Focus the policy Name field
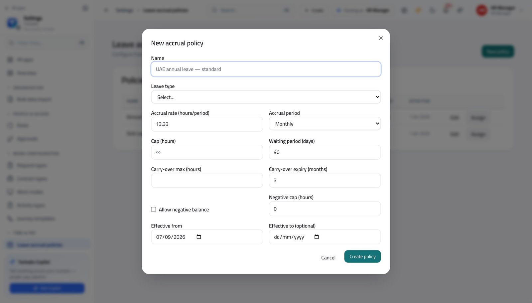Image resolution: width=532 pixels, height=303 pixels. 266,69
